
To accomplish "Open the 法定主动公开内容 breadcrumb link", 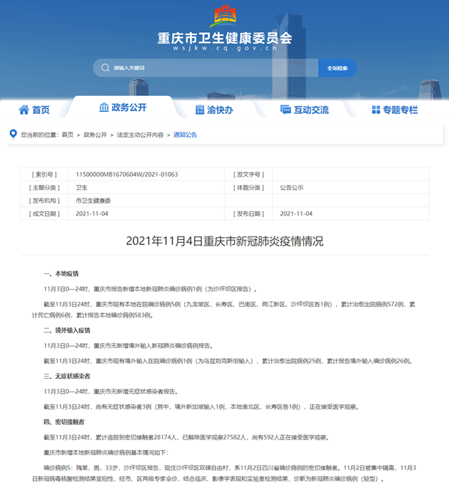I will [140, 135].
